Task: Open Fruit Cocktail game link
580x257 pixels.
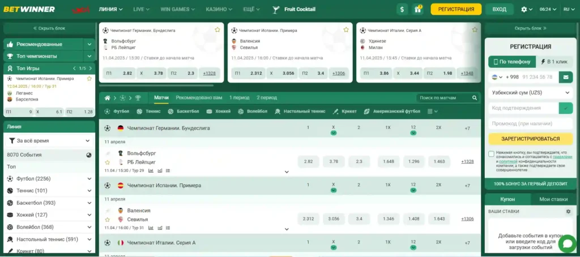Action: pos(294,9)
